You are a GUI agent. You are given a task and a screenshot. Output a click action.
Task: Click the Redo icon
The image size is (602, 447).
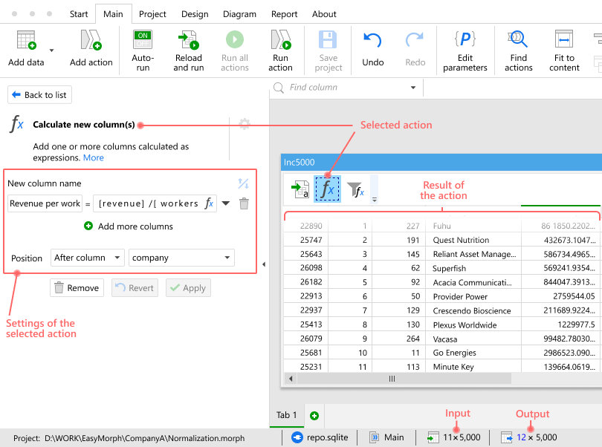(415, 40)
